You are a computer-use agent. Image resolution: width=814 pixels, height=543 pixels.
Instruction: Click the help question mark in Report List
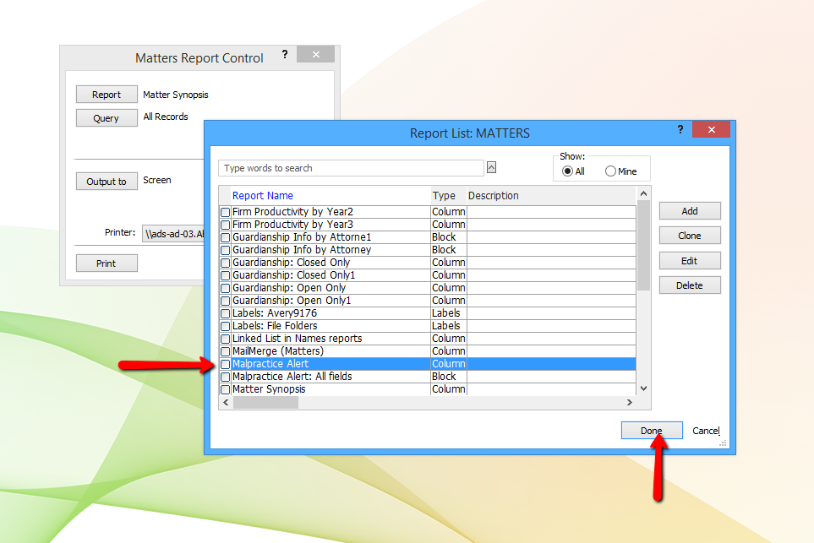click(680, 130)
